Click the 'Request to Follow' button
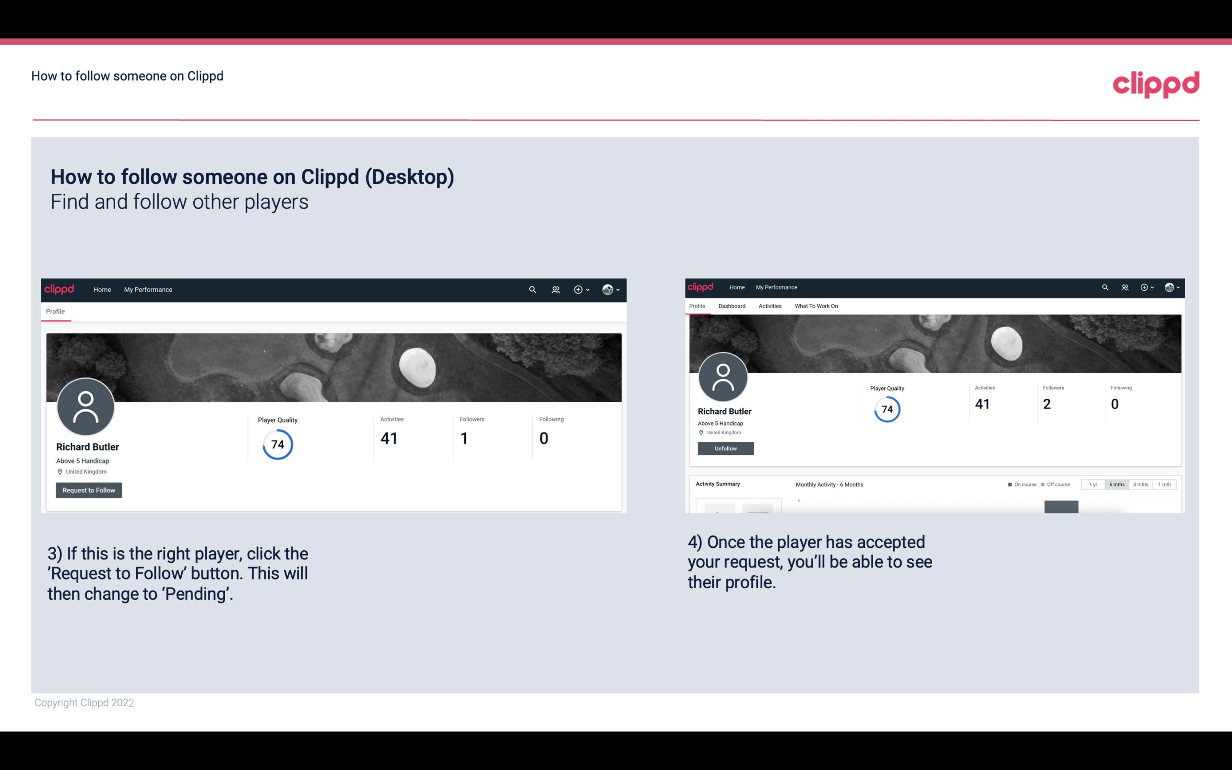The height and width of the screenshot is (770, 1232). click(x=89, y=490)
